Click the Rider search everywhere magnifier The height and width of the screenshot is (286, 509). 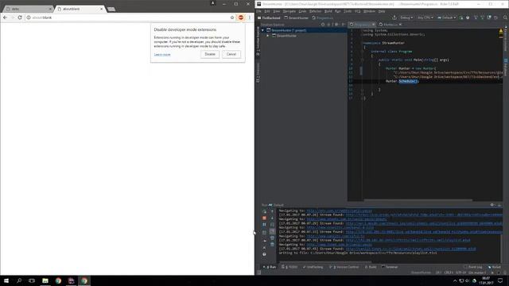pyautogui.click(x=506, y=17)
